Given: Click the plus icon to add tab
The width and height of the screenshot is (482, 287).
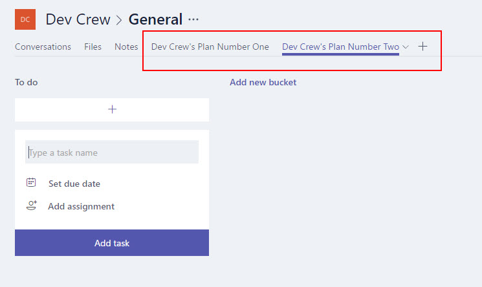Looking at the screenshot, I should coord(422,47).
